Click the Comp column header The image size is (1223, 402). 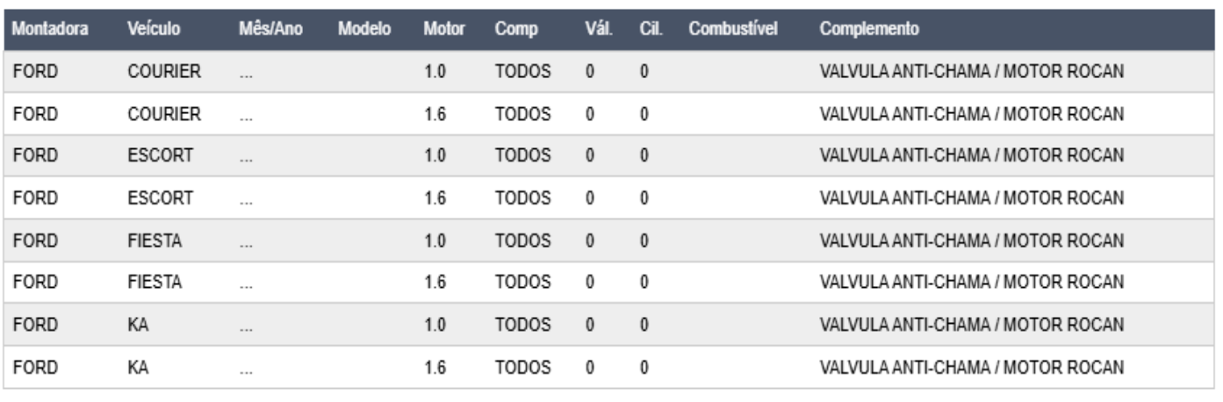516,29
